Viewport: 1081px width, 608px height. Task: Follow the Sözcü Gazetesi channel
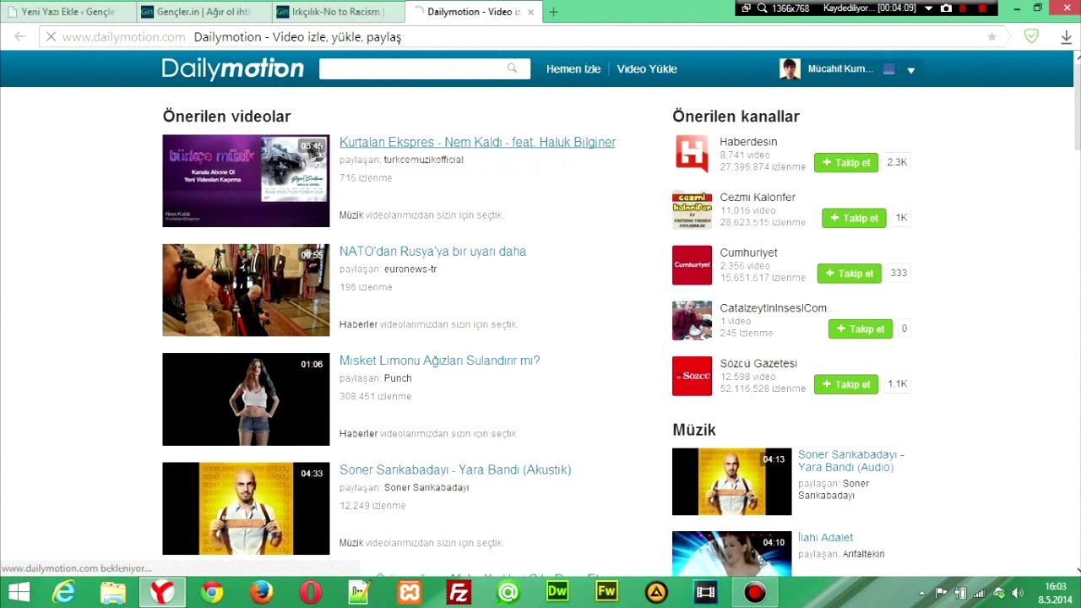(846, 384)
